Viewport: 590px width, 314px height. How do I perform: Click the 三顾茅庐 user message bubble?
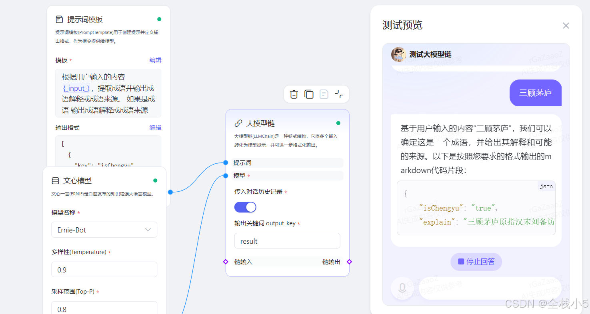click(x=535, y=93)
